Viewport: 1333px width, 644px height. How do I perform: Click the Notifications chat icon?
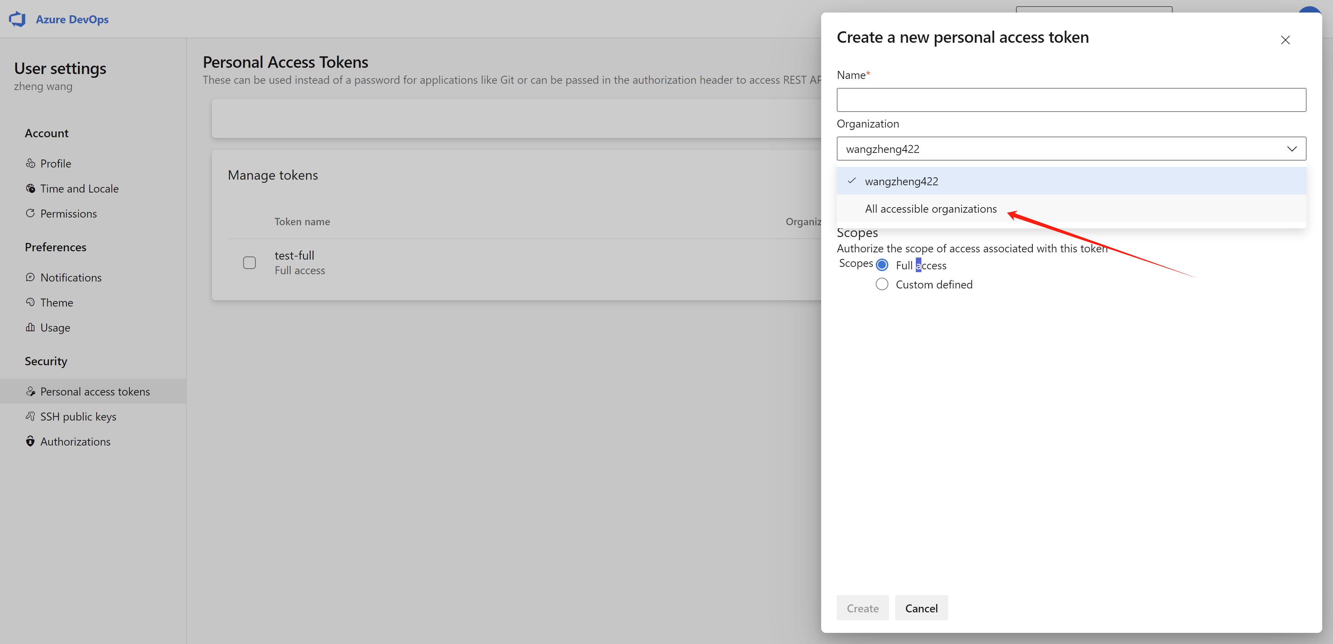[x=31, y=277]
